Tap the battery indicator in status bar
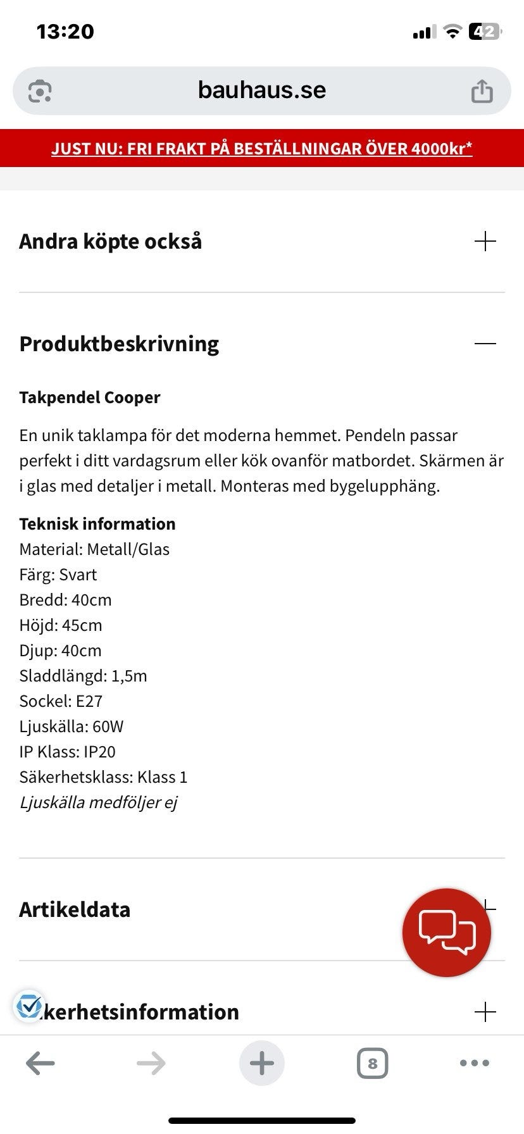Screen dimensions: 524x1134 [484, 31]
